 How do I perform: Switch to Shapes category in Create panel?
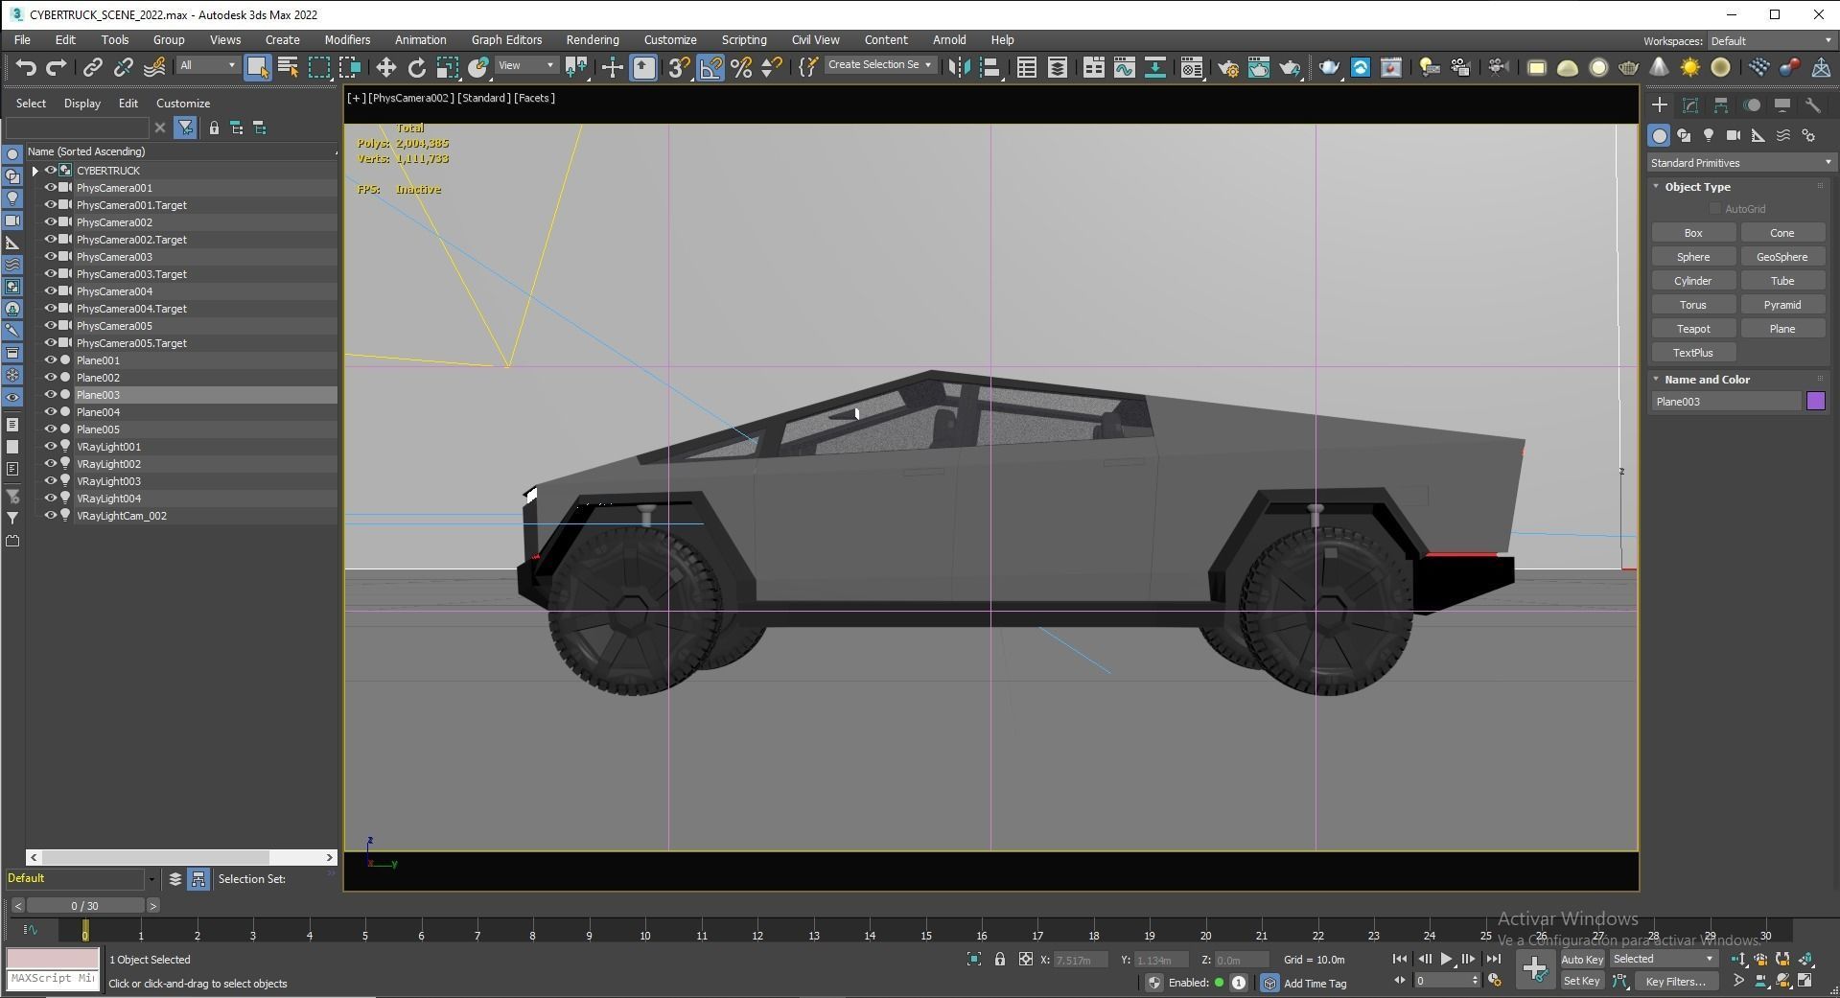click(1684, 136)
